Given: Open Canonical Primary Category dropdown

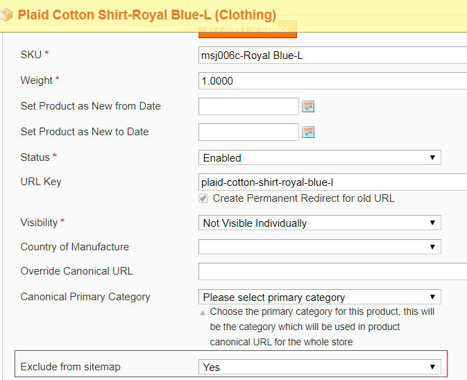Looking at the screenshot, I should click(x=319, y=297).
